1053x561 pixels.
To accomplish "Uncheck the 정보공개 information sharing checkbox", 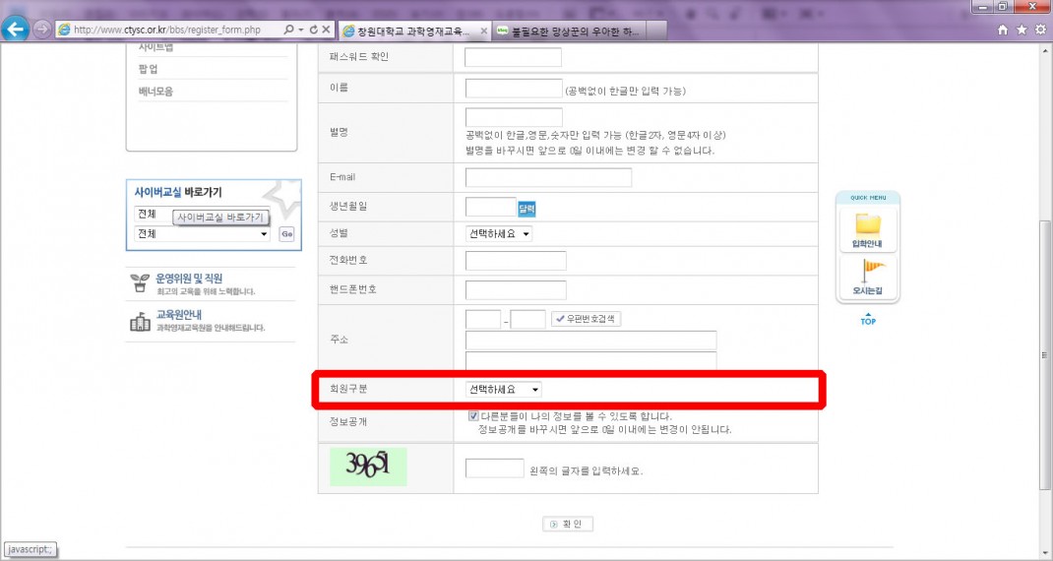I will point(473,416).
